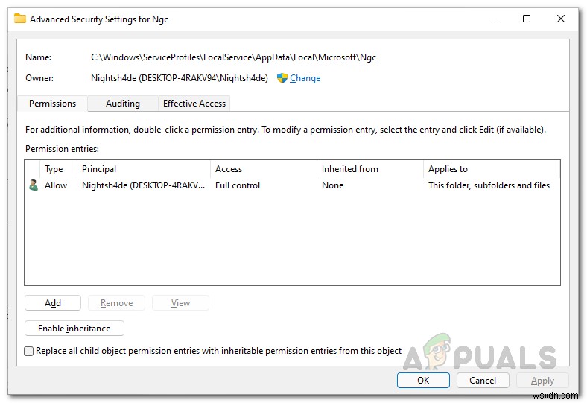Image resolution: width=587 pixels, height=403 pixels.
Task: Click the Remove button
Action: (116, 302)
